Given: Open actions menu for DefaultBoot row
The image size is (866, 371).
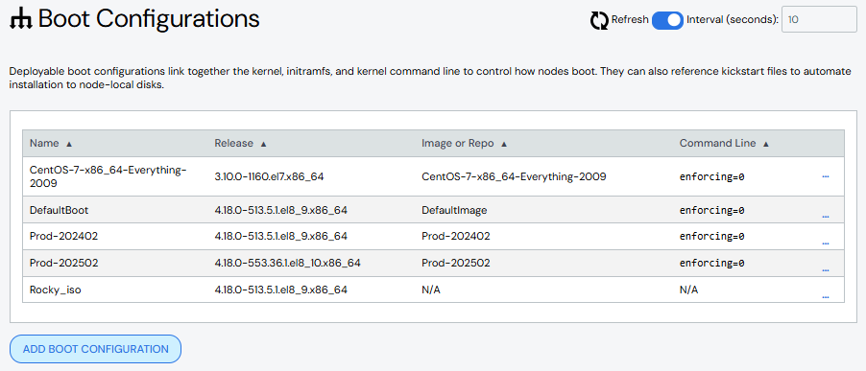Looking at the screenshot, I should click(x=826, y=217).
